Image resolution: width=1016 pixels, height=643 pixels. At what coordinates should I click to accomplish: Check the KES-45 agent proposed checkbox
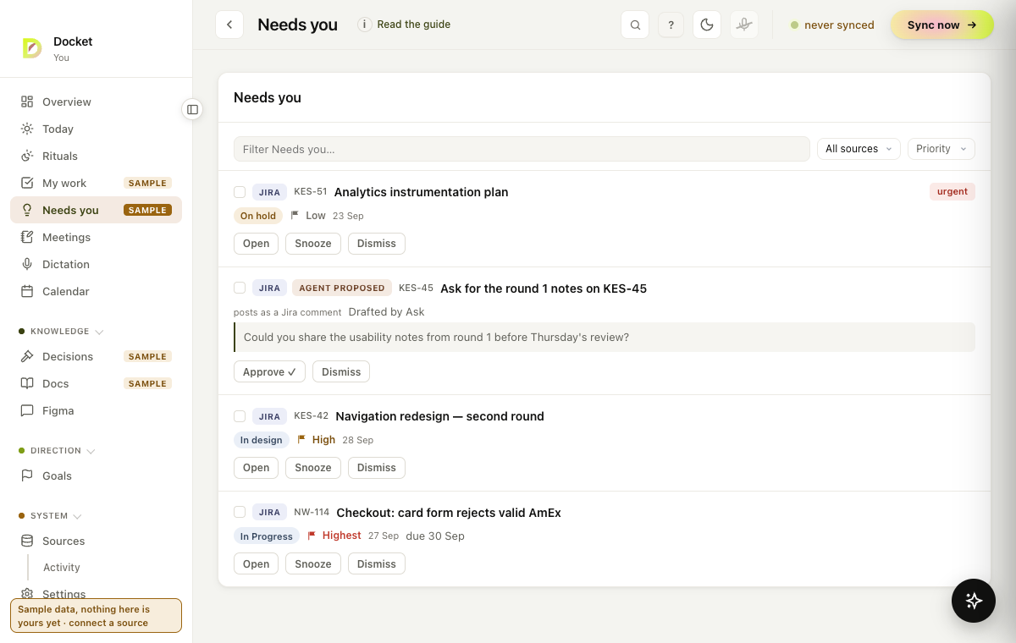click(x=240, y=288)
